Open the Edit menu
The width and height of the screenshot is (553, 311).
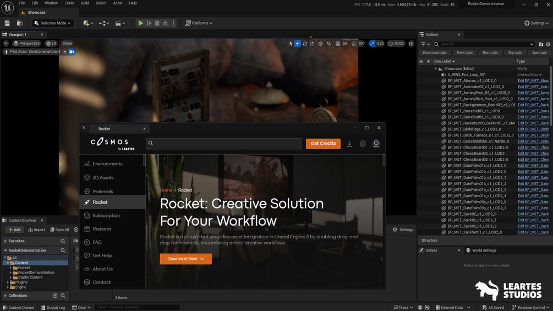[35, 3]
